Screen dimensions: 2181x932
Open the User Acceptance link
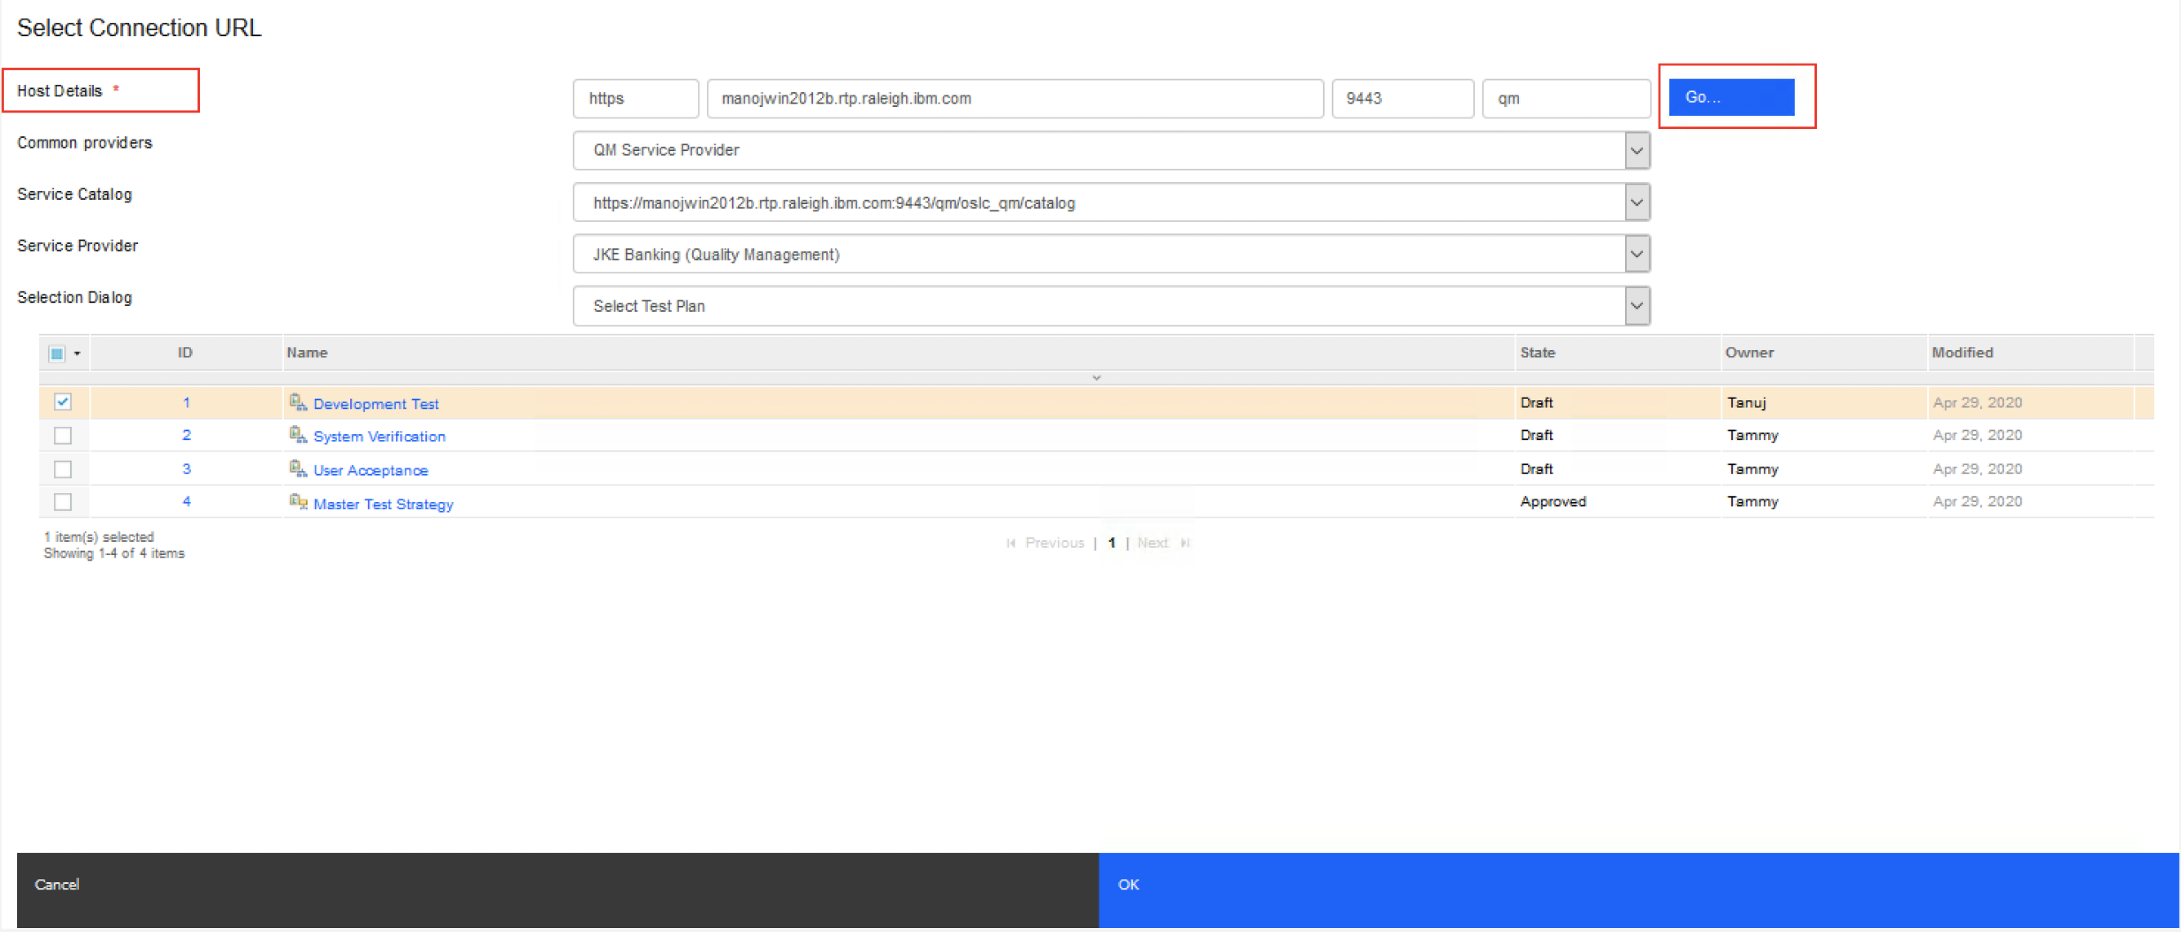tap(371, 470)
